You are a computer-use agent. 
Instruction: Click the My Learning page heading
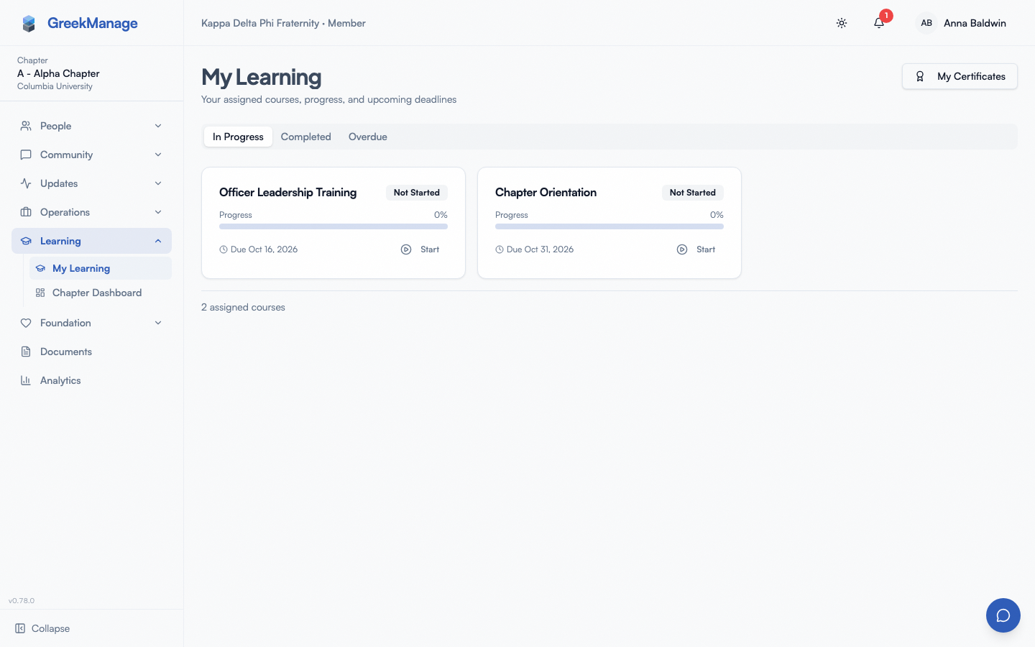coord(261,77)
